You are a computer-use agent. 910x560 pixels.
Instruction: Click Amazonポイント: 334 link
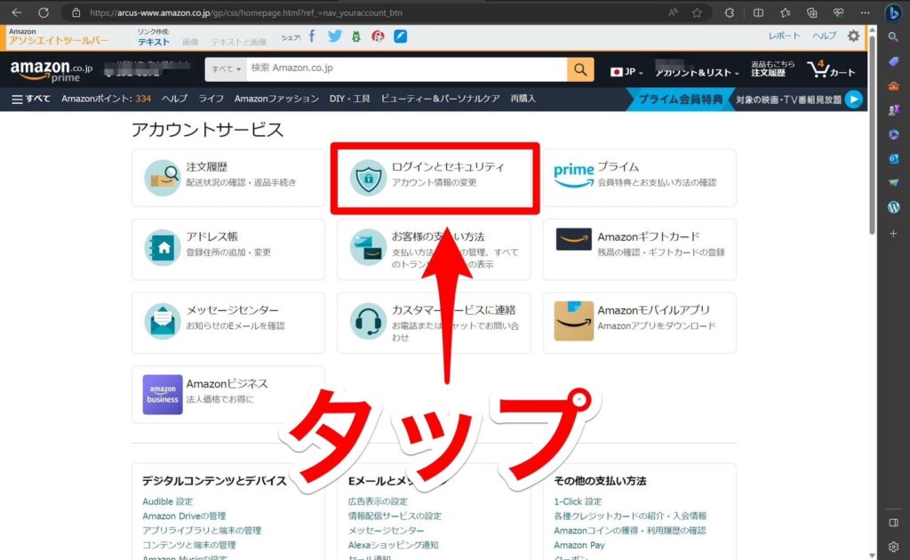click(x=107, y=99)
